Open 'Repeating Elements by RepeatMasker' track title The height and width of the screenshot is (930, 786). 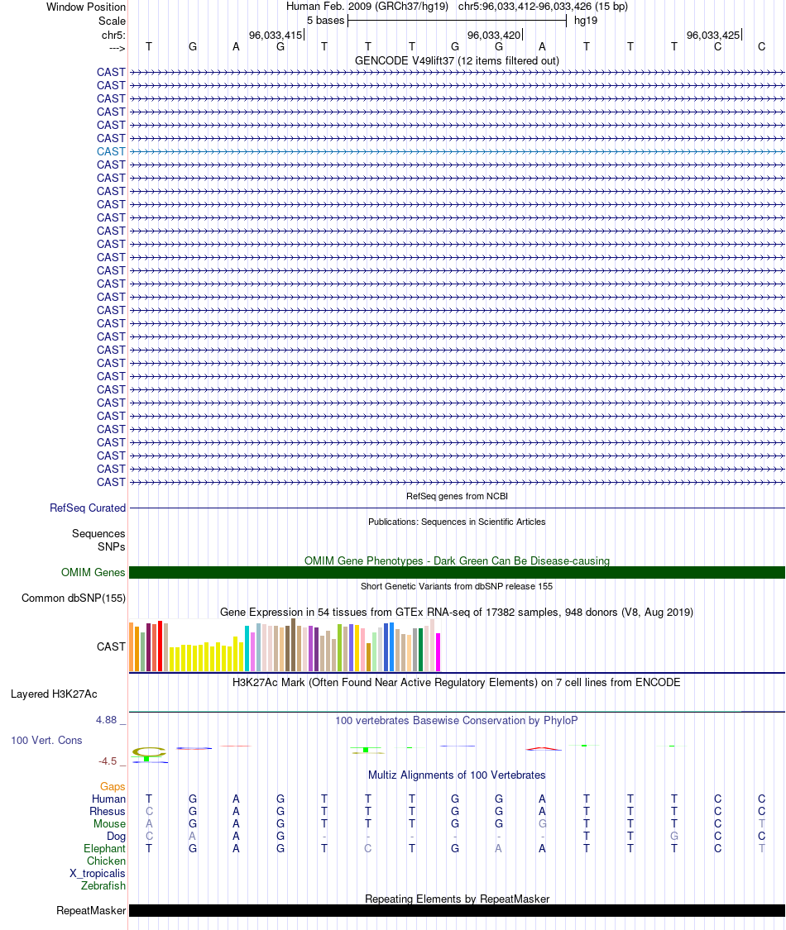click(x=457, y=899)
